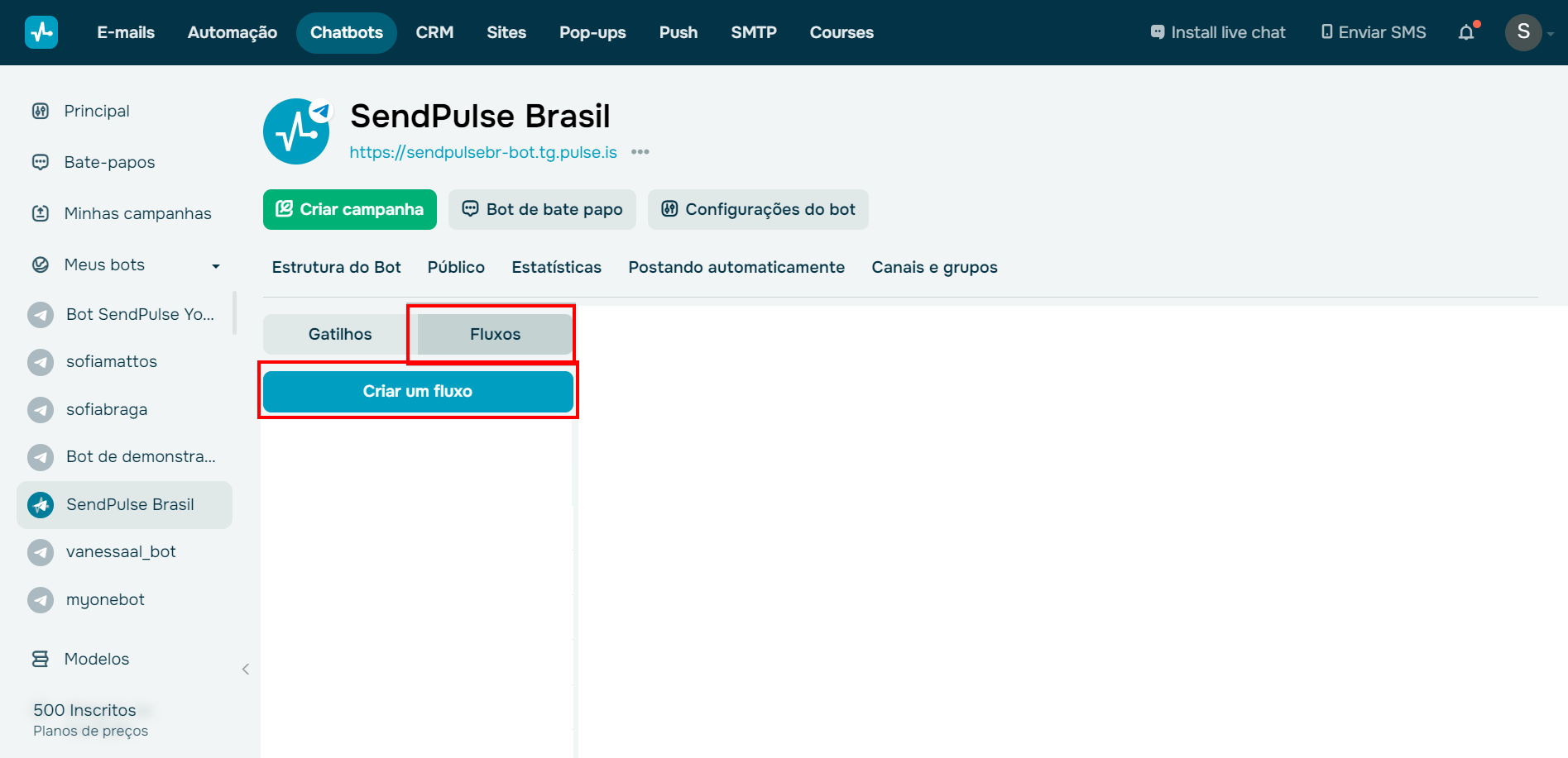This screenshot has height=758, width=1568.
Task: Click the SendPulse Brasil bot avatar
Action: 297,131
